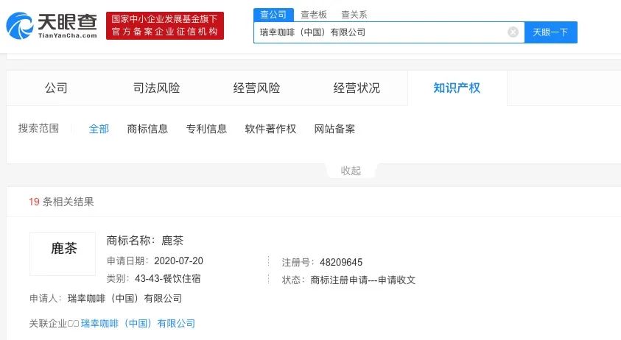Click the 鹿茶 trademark thumbnail image
The height and width of the screenshot is (340, 621).
(63, 254)
